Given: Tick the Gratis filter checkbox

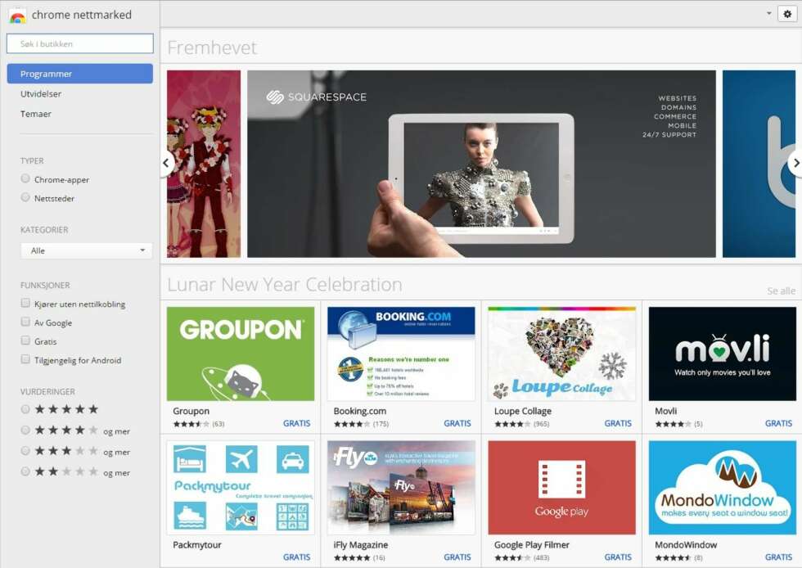Looking at the screenshot, I should pyautogui.click(x=25, y=340).
